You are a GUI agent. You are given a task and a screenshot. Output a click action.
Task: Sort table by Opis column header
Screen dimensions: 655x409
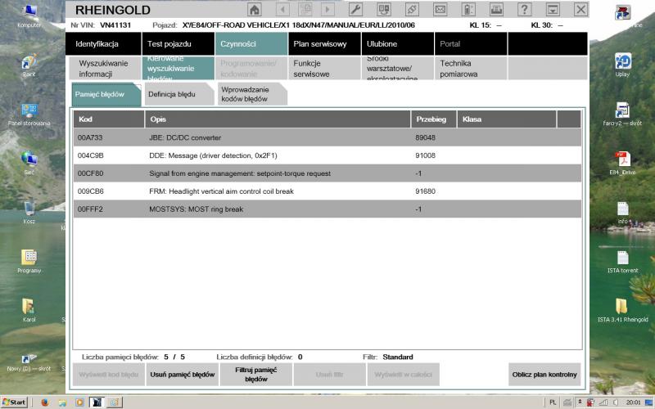[x=278, y=119]
